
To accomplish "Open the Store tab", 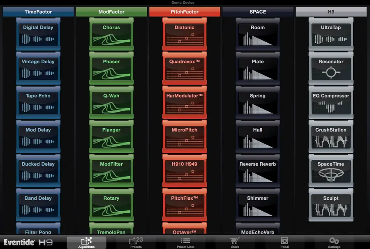I will coord(235,242).
